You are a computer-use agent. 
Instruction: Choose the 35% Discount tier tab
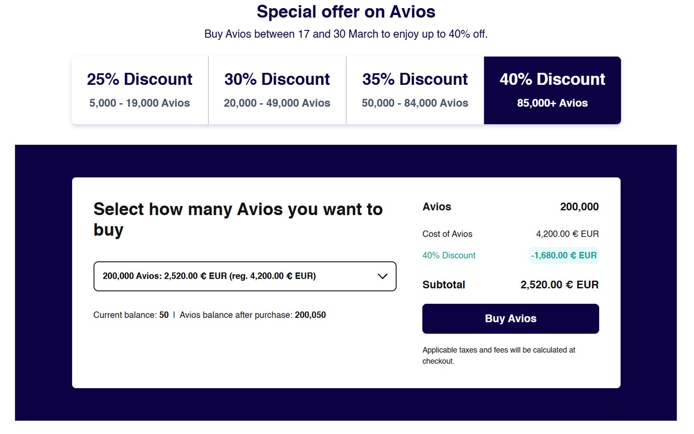pyautogui.click(x=415, y=90)
